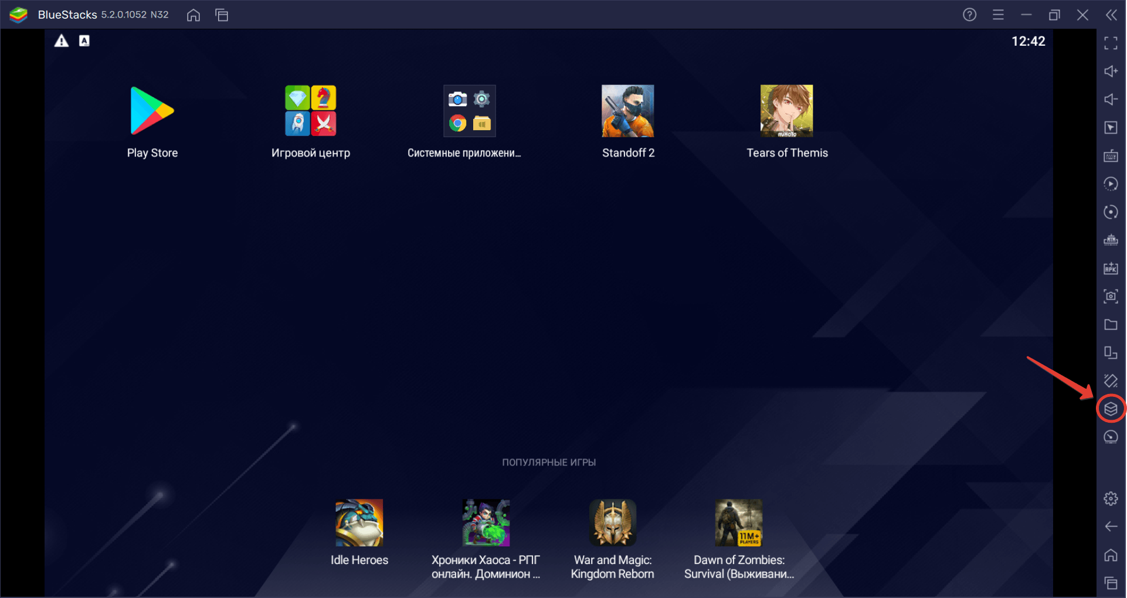Screen dimensions: 1127x598
Task: Click the Play Store label text
Action: tap(152, 153)
